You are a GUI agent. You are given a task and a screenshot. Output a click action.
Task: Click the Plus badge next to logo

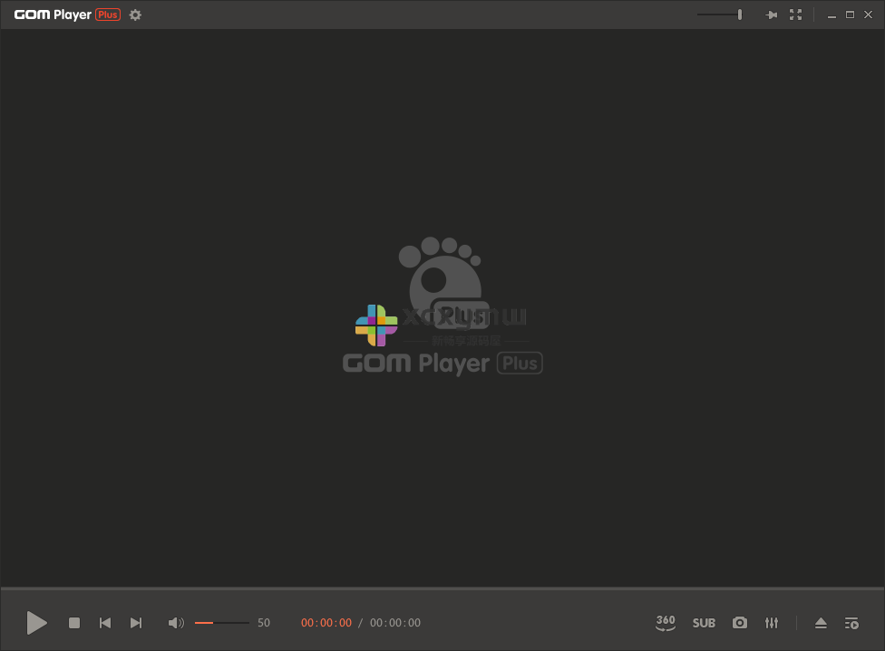107,15
